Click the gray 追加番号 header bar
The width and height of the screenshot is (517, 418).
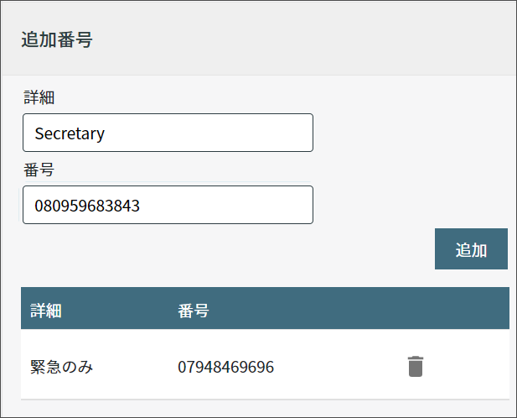tap(258, 38)
